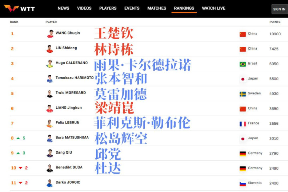288x192 pixels.
Task: Go to the EVENTS section
Action: pos(132,8)
